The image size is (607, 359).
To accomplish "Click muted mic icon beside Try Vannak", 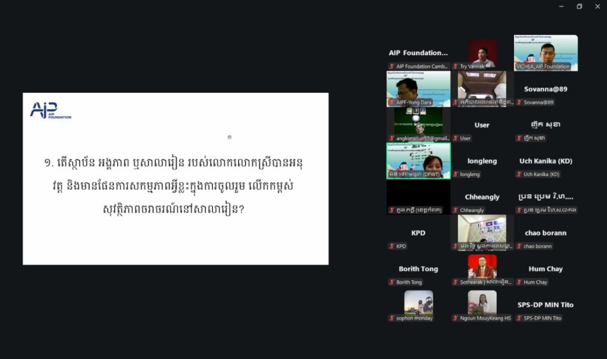I will coord(456,67).
